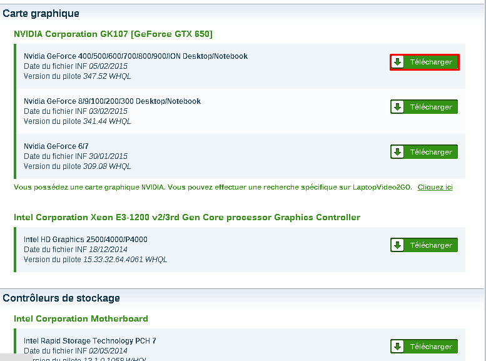This screenshot has height=361, width=486.
Task: Click the Intel Corporation Motherboard heading
Action: click(x=81, y=319)
